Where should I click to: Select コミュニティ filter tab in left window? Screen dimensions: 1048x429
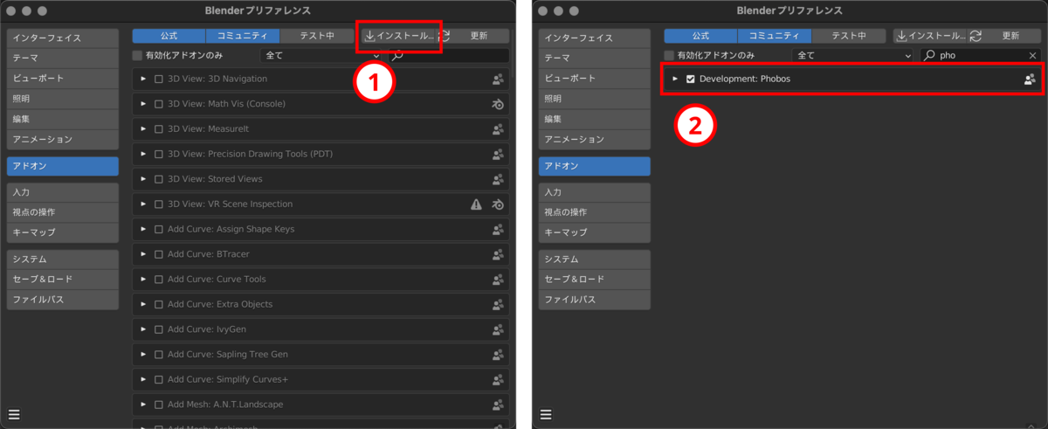pos(243,36)
